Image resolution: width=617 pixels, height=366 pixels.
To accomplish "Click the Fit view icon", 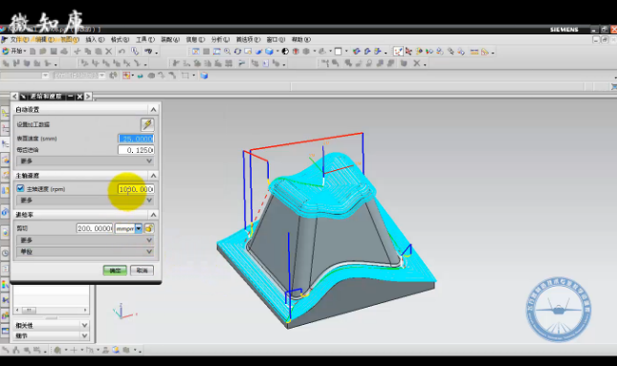I will click(x=195, y=52).
